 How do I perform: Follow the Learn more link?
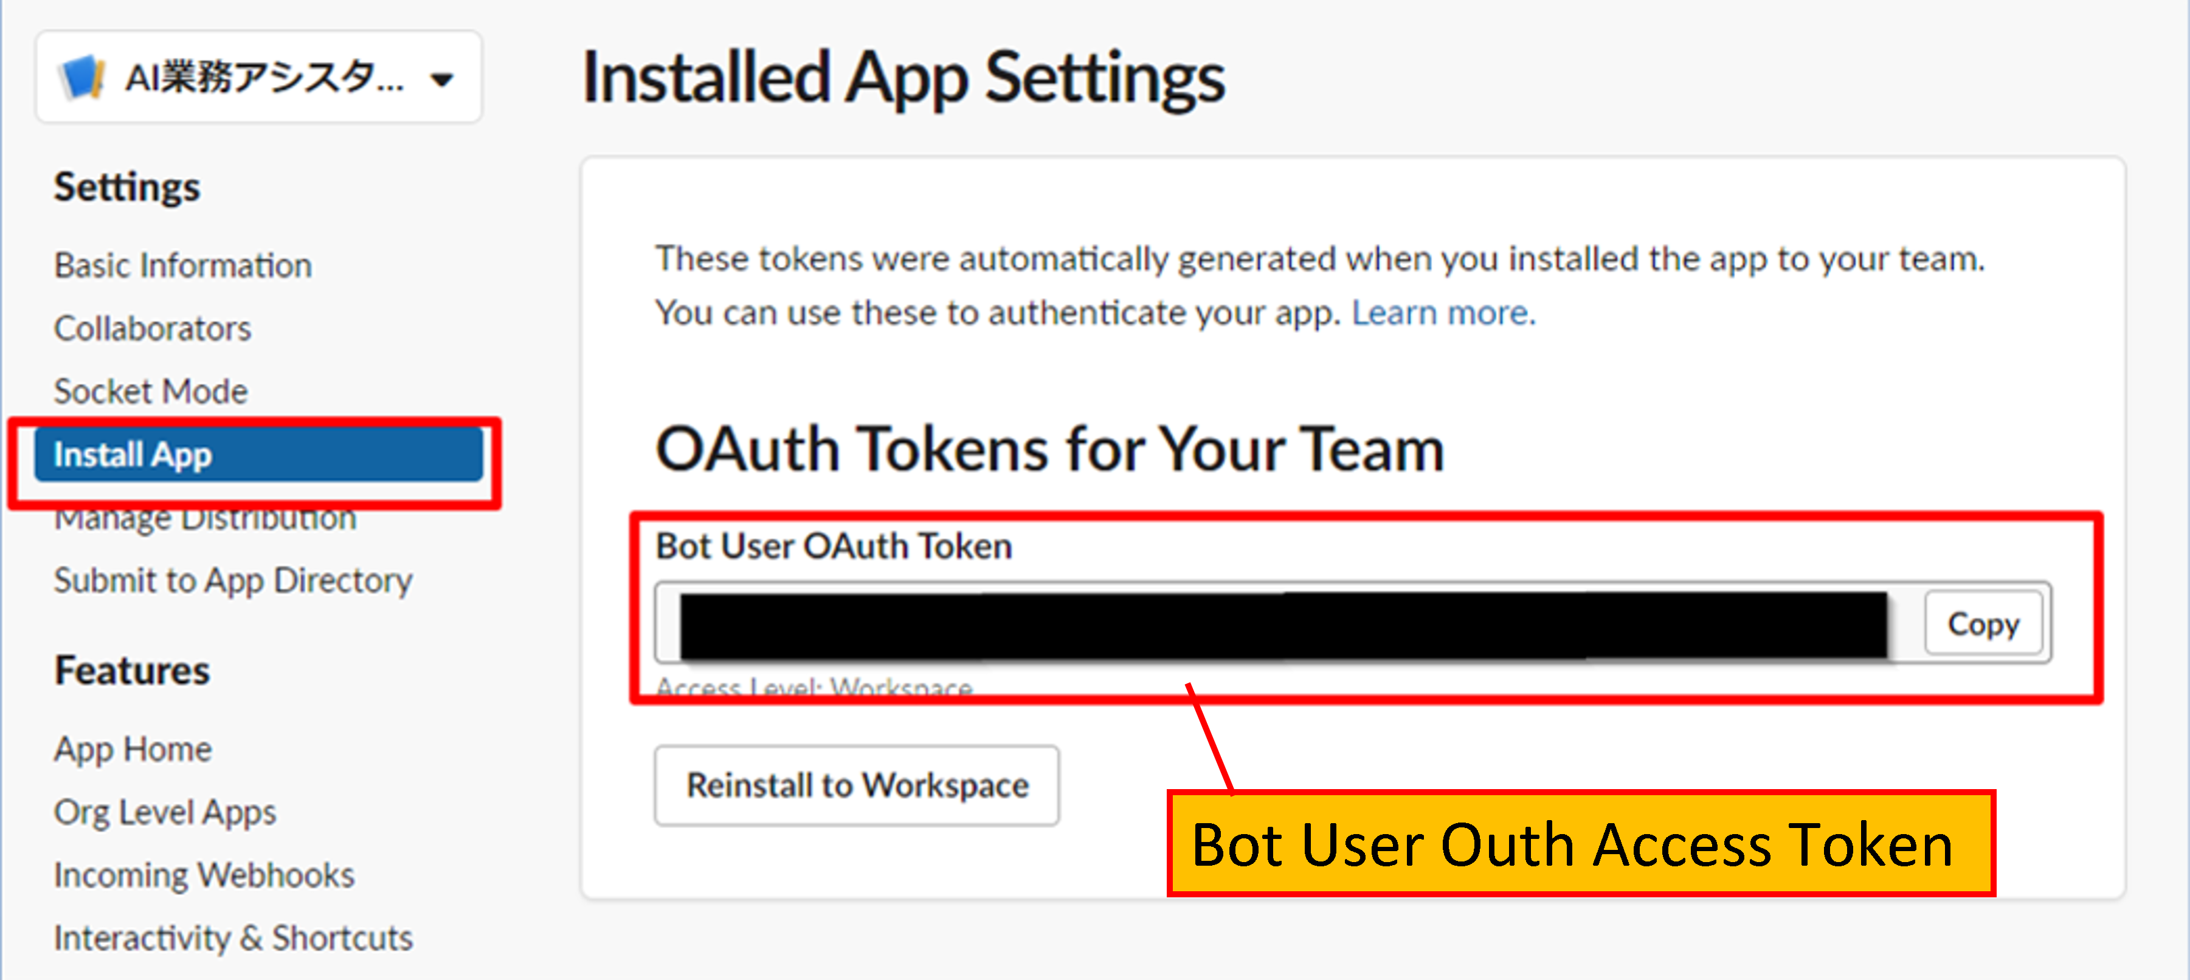1443,312
